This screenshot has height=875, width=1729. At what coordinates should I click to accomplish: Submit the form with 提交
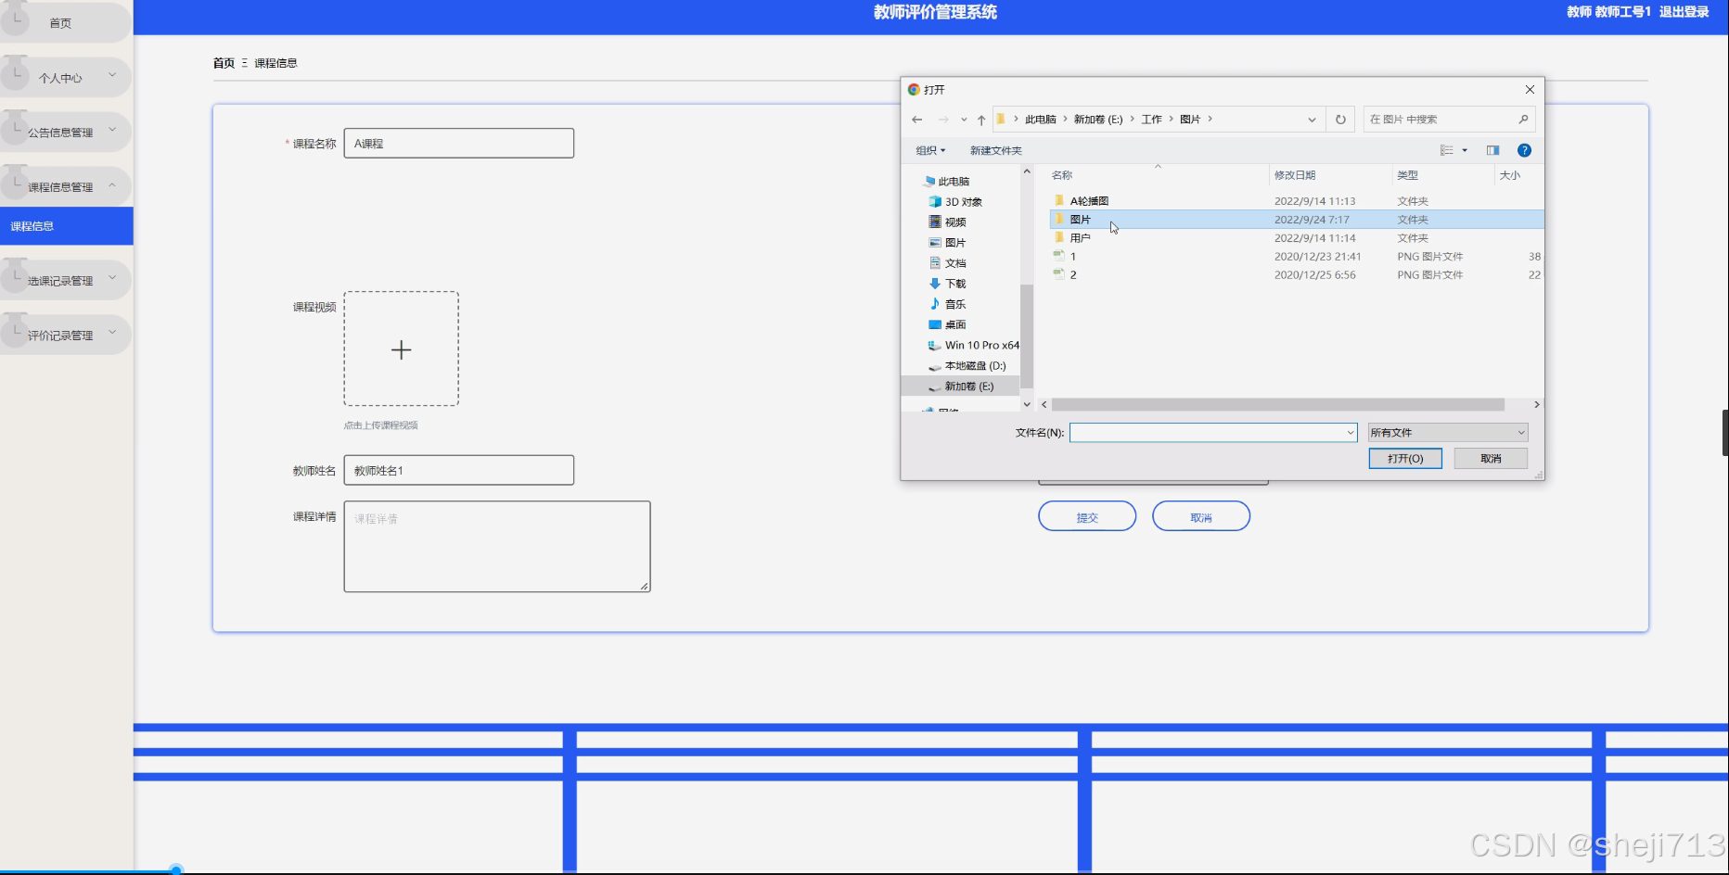point(1087,516)
